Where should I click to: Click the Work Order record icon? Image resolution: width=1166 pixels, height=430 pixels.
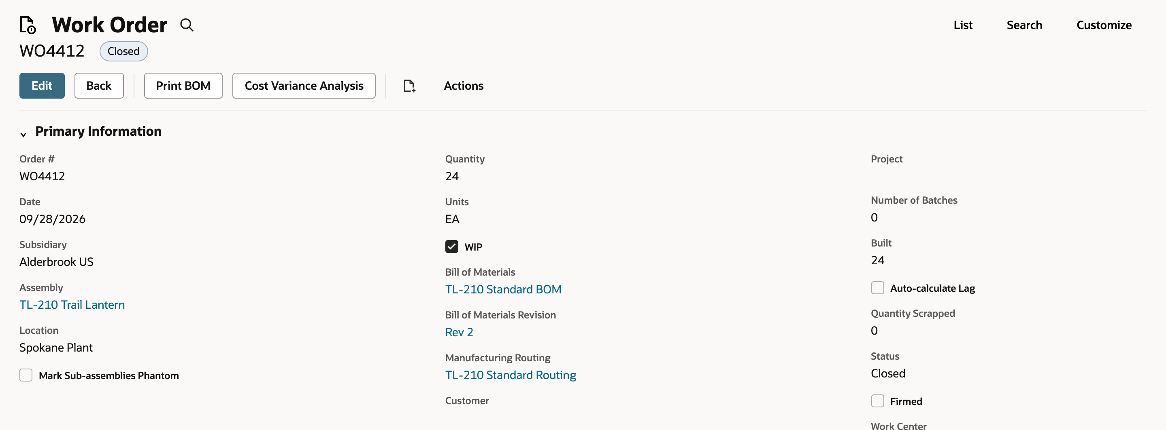click(28, 25)
